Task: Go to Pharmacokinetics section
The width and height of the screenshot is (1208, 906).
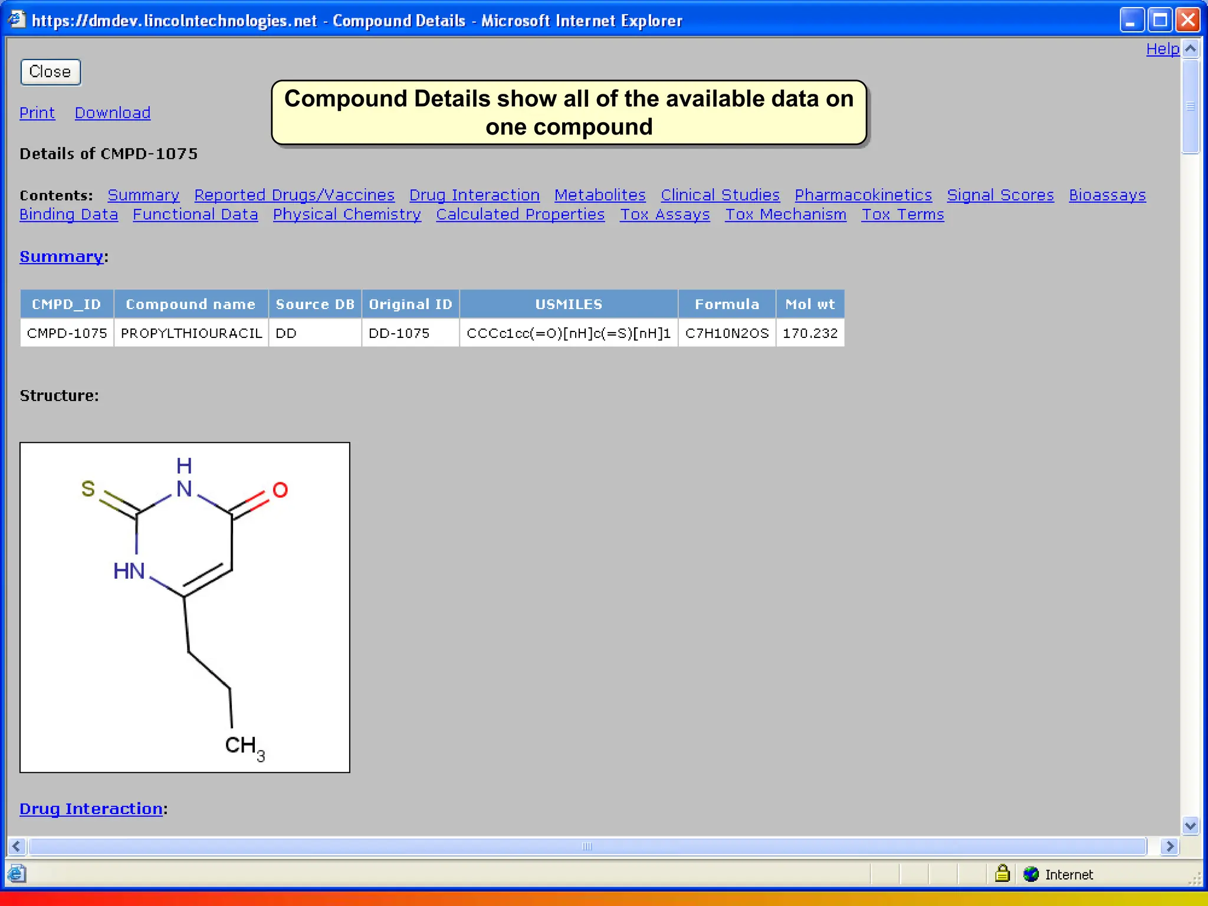Action: [x=863, y=195]
